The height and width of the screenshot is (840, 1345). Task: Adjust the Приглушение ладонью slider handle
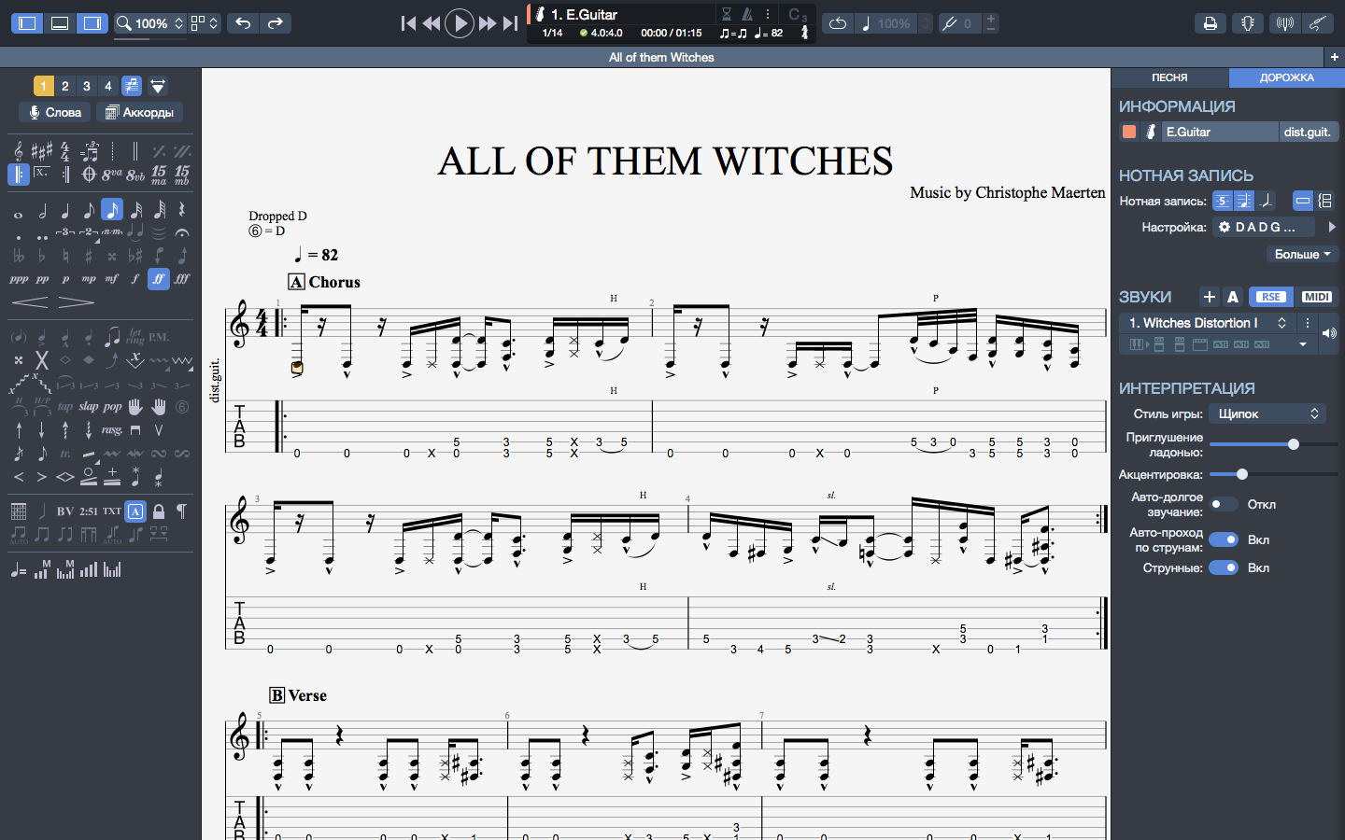[1294, 444]
